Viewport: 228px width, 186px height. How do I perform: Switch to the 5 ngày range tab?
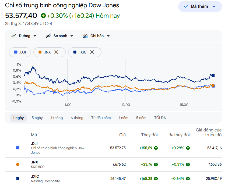click(37, 118)
